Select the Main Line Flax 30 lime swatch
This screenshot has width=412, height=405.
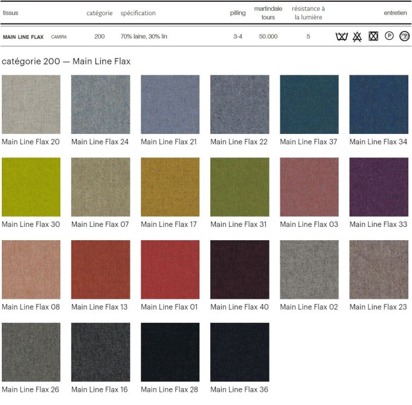pos(31,187)
